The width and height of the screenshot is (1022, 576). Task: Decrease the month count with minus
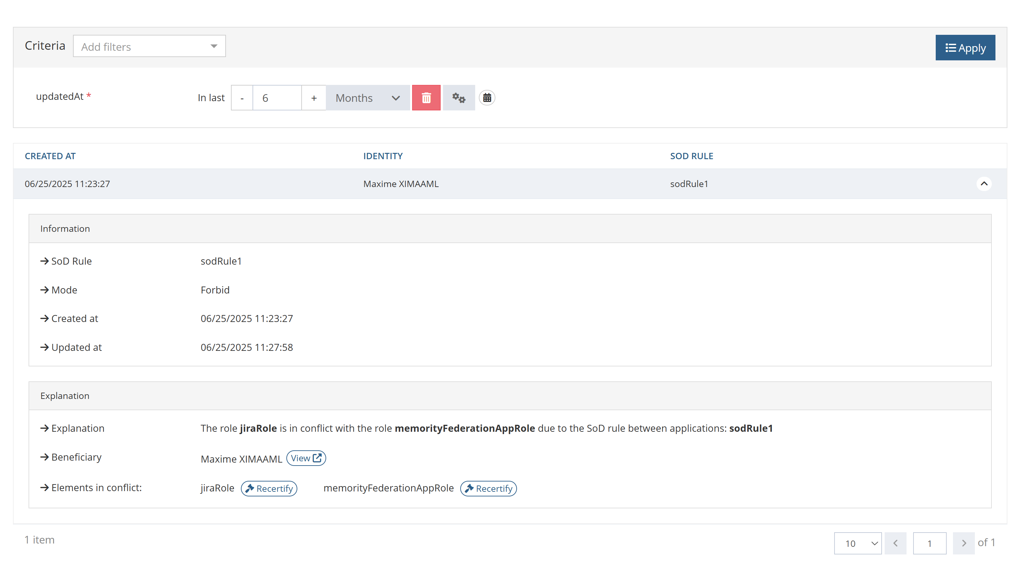click(242, 97)
